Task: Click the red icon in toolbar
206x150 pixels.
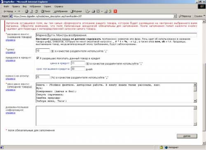Action: tap(115, 11)
